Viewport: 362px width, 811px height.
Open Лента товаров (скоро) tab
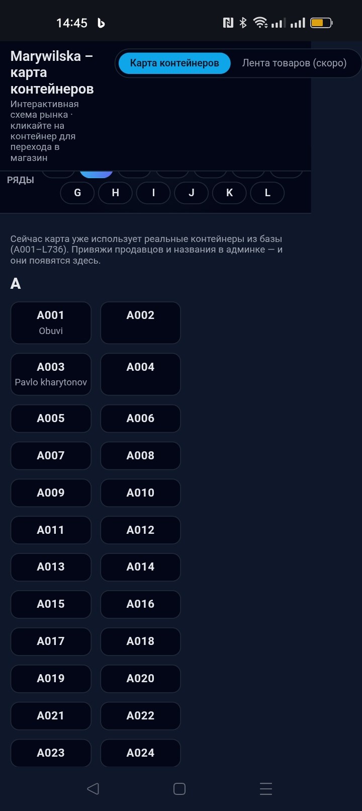pos(294,63)
